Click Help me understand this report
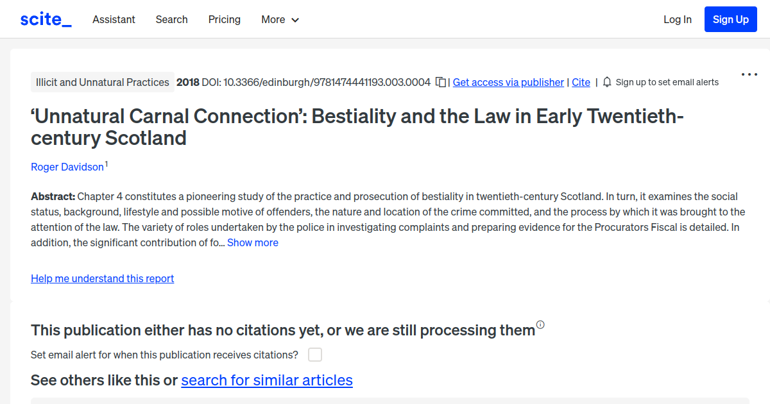Viewport: 770px width, 404px height. click(102, 278)
